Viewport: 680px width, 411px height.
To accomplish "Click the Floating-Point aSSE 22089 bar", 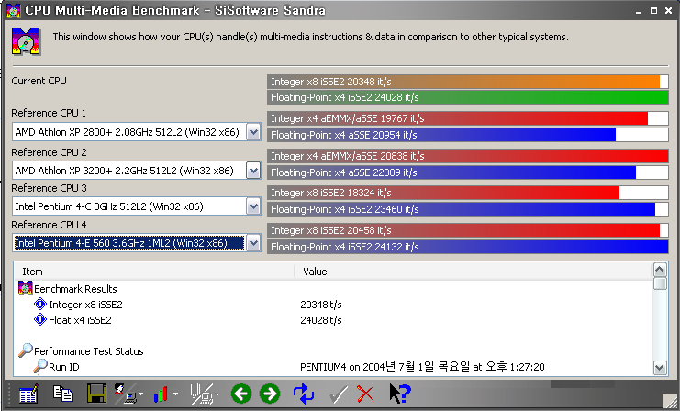I will click(x=467, y=172).
